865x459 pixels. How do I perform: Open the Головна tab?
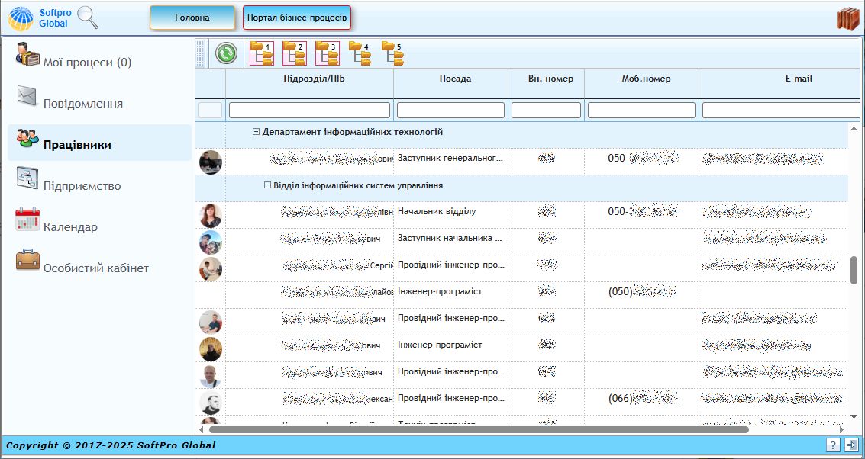[x=192, y=18]
